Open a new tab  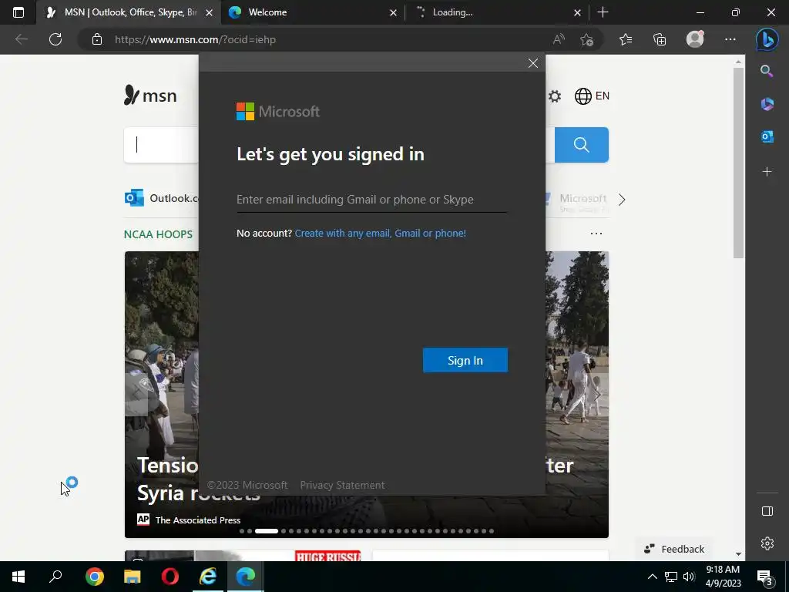click(x=603, y=12)
